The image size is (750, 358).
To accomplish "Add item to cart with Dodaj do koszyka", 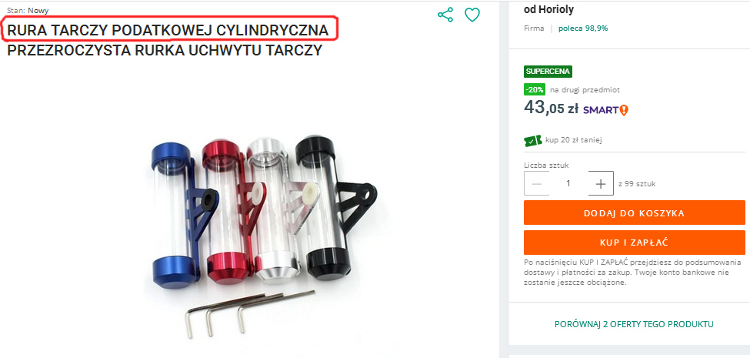I will (x=635, y=213).
